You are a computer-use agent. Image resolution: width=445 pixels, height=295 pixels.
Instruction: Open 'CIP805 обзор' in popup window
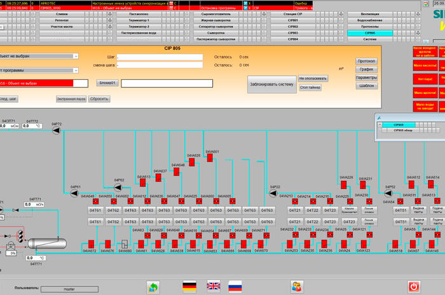point(402,130)
